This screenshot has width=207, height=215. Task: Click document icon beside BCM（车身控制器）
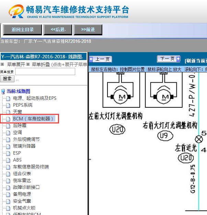tap(8, 119)
